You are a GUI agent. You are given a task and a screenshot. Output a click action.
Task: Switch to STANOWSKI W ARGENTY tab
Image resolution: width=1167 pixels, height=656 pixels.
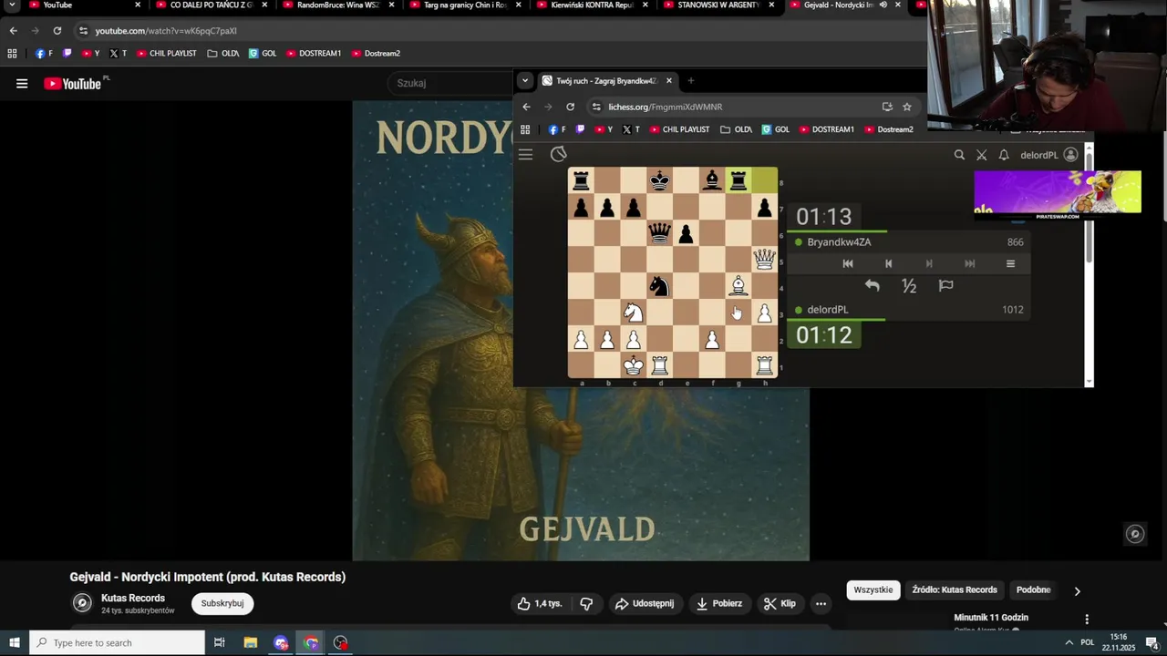(x=718, y=5)
